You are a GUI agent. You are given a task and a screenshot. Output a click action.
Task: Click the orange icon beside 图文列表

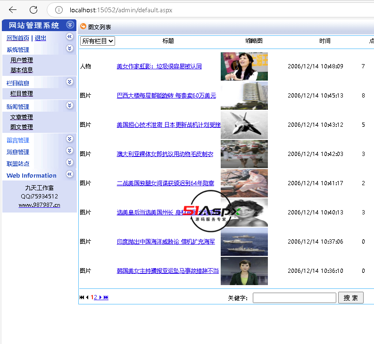point(83,27)
